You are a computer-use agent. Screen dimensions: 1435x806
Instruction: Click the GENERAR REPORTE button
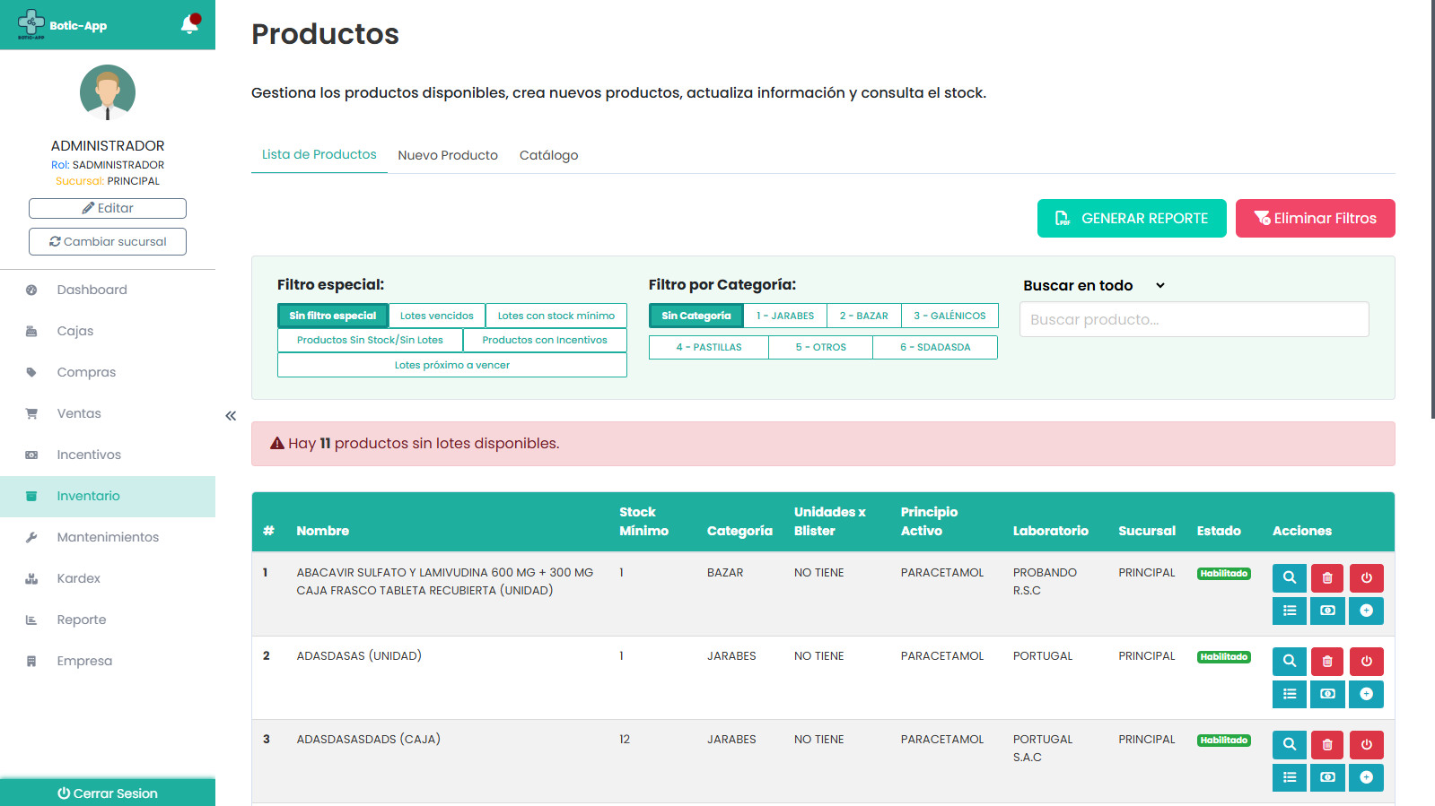pyautogui.click(x=1131, y=219)
